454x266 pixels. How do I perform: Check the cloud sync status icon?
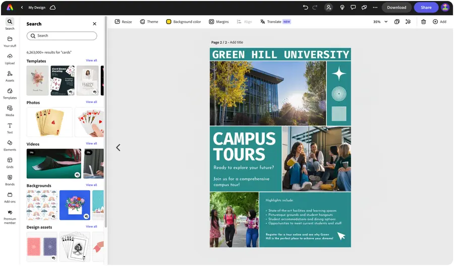(52, 8)
